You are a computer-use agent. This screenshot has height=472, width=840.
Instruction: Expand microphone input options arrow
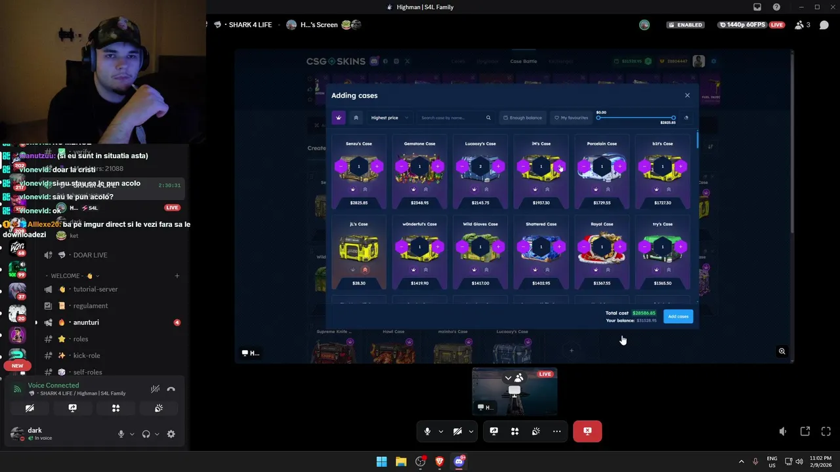tap(132, 434)
